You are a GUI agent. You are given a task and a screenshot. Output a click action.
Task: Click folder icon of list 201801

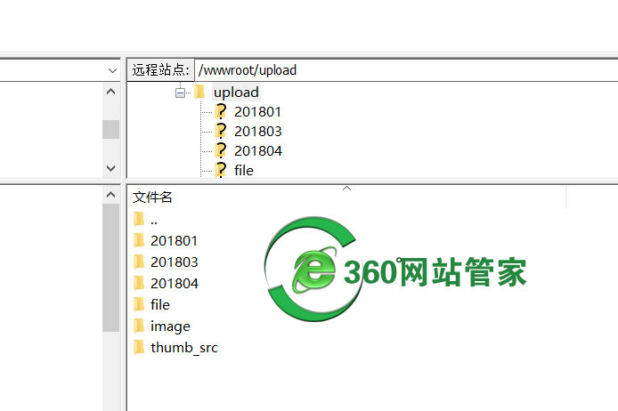[139, 240]
